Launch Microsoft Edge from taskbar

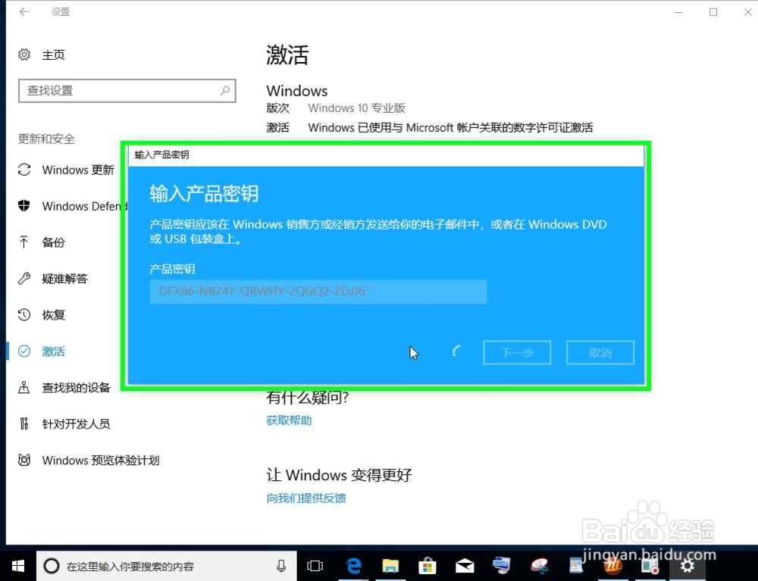click(354, 565)
